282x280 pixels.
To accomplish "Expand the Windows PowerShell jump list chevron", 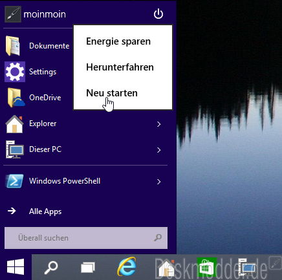I will (159, 182).
